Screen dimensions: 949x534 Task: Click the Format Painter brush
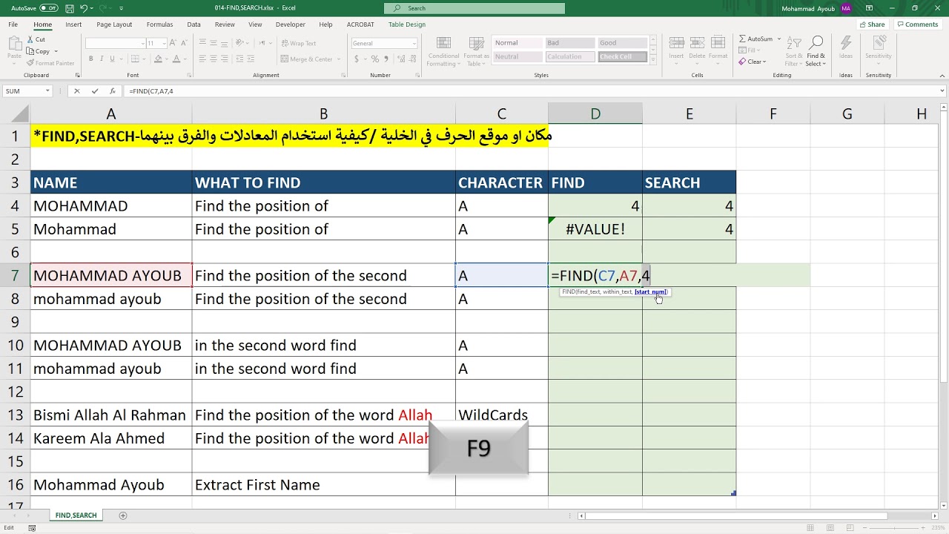pyautogui.click(x=50, y=63)
